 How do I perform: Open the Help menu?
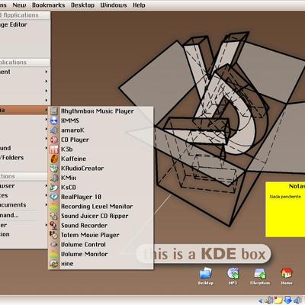pyautogui.click(x=139, y=5)
